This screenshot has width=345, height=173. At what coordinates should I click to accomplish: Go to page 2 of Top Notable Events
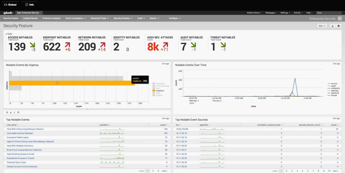[153, 171]
